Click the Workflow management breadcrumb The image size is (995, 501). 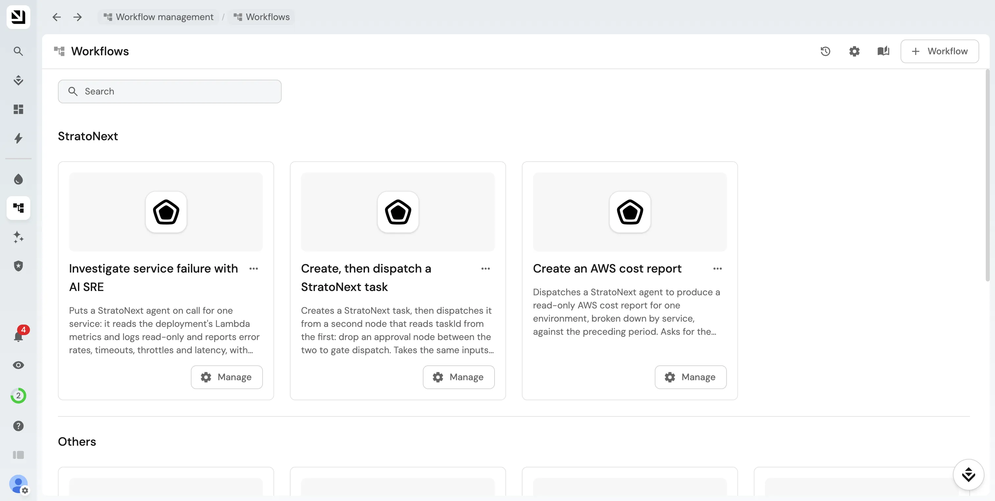click(x=158, y=17)
